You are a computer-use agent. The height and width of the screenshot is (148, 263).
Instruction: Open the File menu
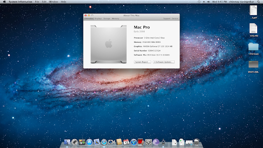37,2
